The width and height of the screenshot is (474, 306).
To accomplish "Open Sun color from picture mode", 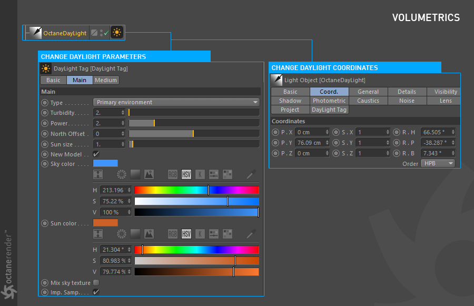I will (149, 234).
